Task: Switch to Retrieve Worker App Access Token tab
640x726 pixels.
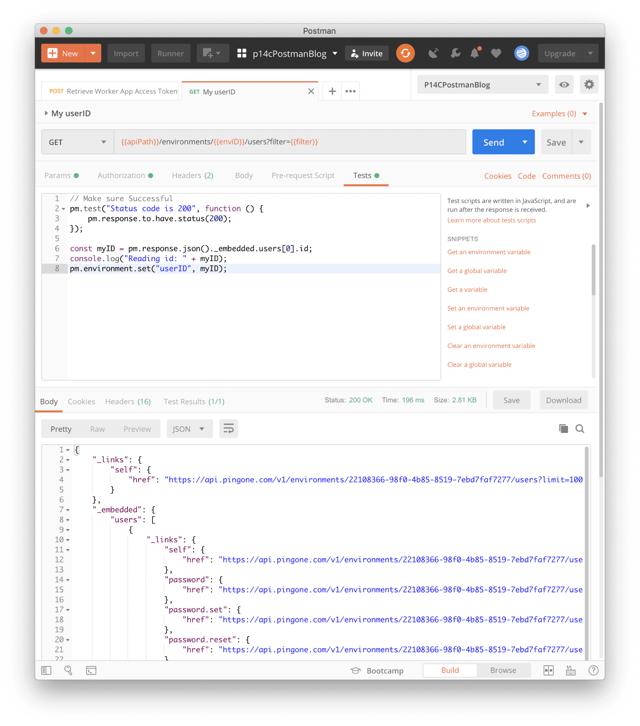Action: point(111,91)
